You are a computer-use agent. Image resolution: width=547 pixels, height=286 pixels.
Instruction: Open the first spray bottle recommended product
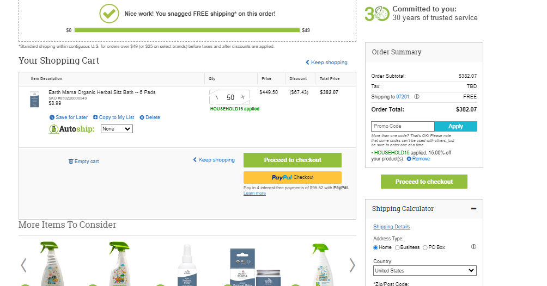coord(51,264)
